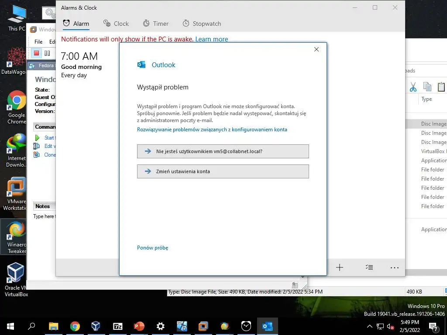Click 'Ponów próbę' retry link
Image resolution: width=447 pixels, height=335 pixels.
(152, 248)
